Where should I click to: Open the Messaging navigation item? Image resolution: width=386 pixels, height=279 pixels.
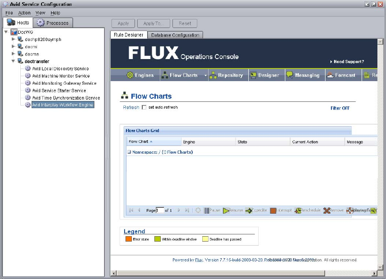point(303,75)
